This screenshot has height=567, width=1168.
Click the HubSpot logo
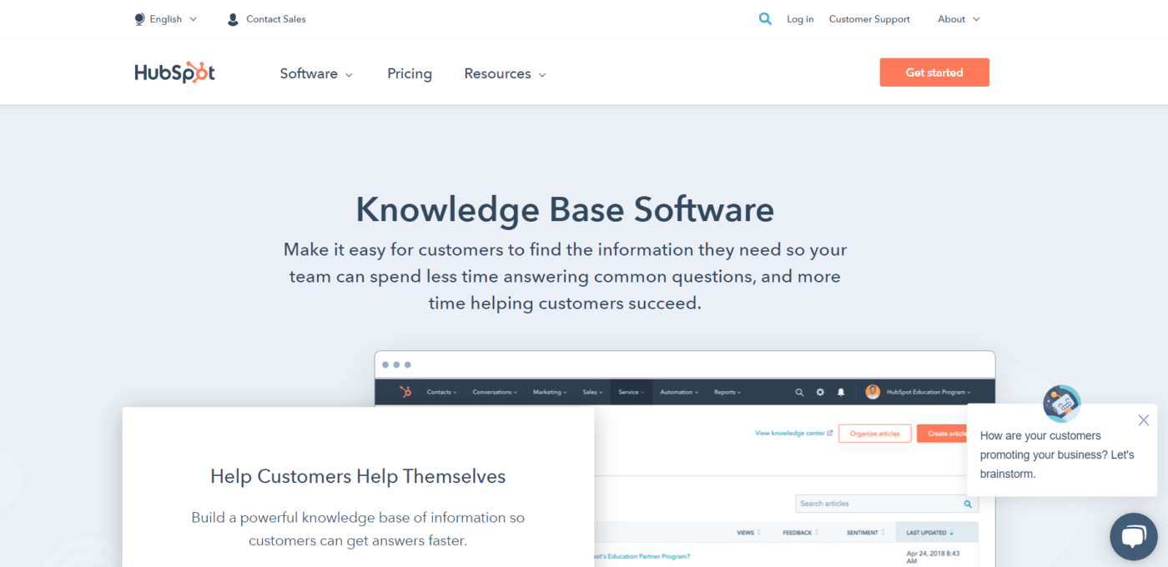click(174, 73)
